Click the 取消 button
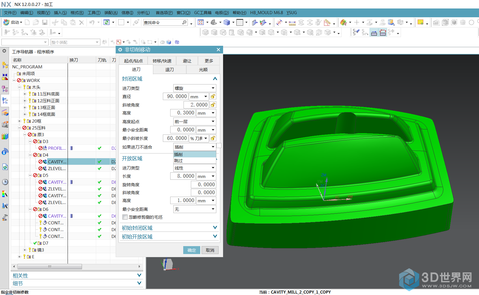Screen dimensions: 479x295 click(210, 250)
